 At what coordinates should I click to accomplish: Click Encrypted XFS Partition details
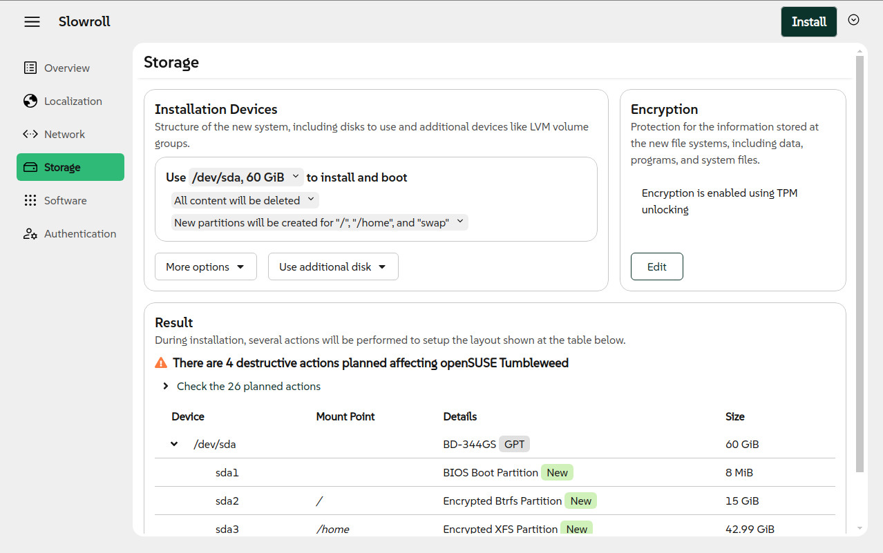coord(500,530)
